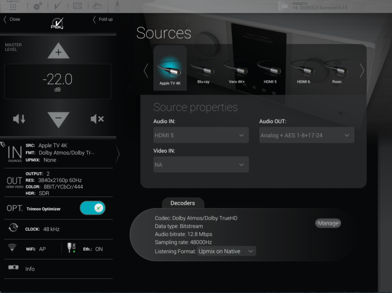Click the microphone probe icon in top bar
Screen dimensions: 392x293
click(x=117, y=6)
